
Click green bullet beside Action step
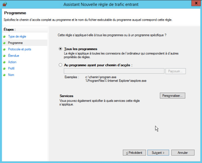click(x=4, y=62)
